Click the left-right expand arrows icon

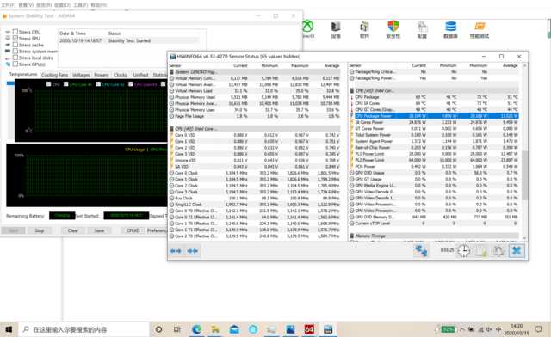coord(176,251)
